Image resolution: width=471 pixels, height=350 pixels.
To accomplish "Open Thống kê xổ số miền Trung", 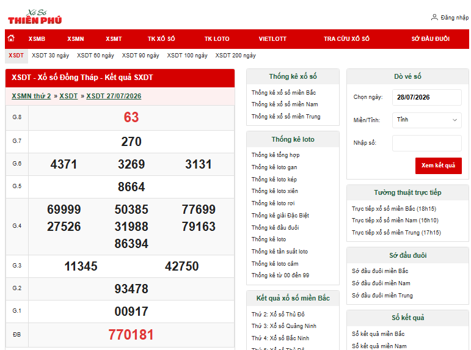I will (286, 117).
